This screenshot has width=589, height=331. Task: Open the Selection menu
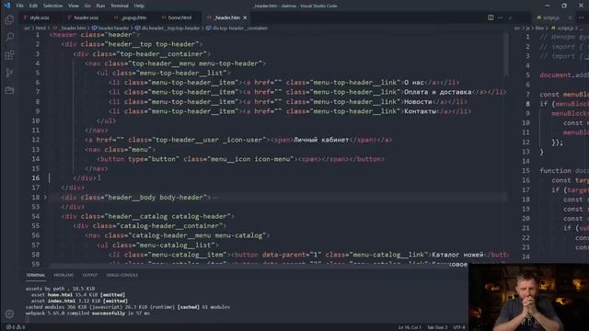[x=53, y=6]
